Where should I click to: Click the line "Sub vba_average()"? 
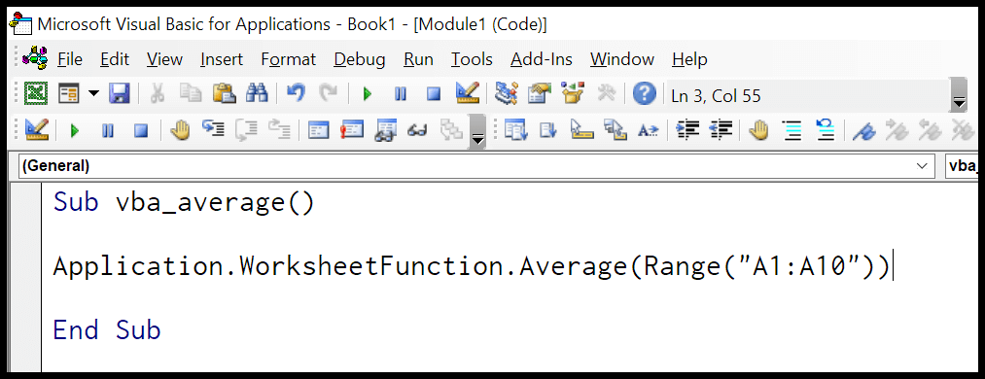click(184, 203)
